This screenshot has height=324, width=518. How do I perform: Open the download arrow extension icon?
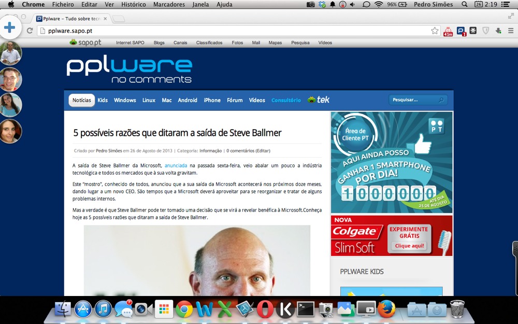coord(498,31)
